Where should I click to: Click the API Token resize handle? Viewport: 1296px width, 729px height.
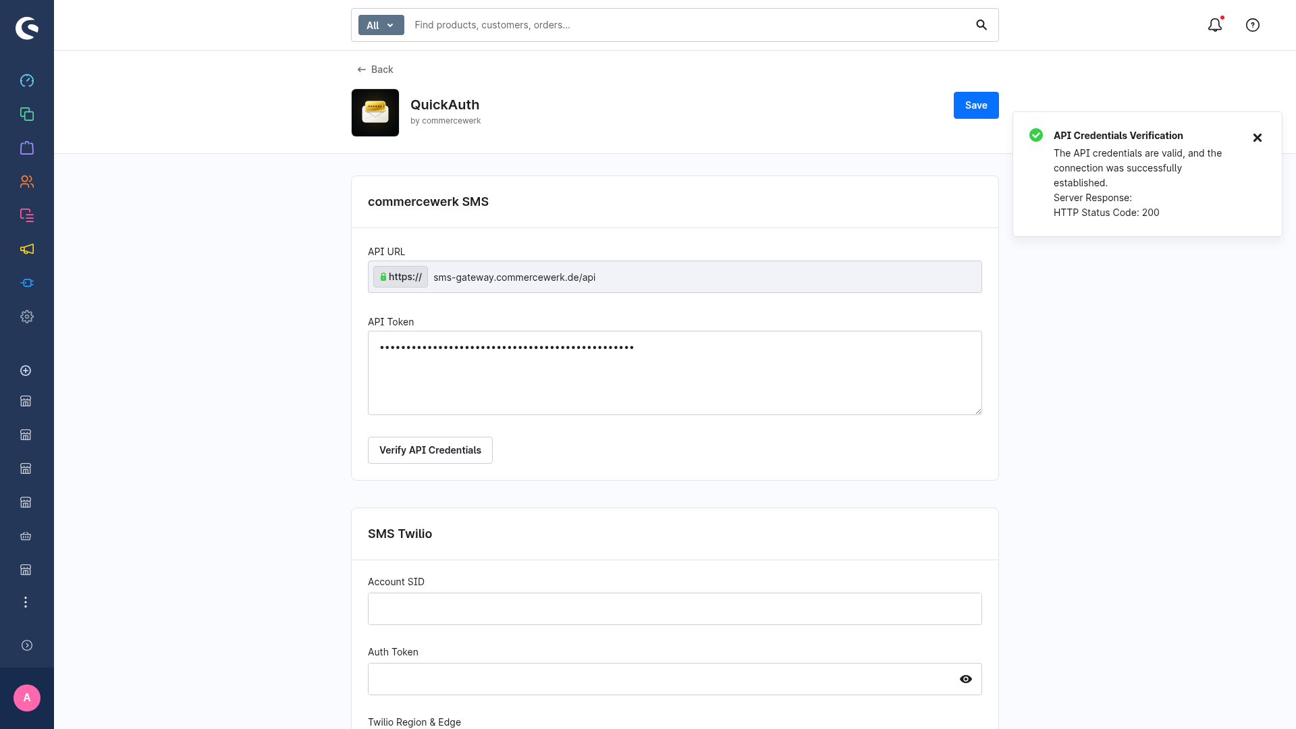pos(978,411)
